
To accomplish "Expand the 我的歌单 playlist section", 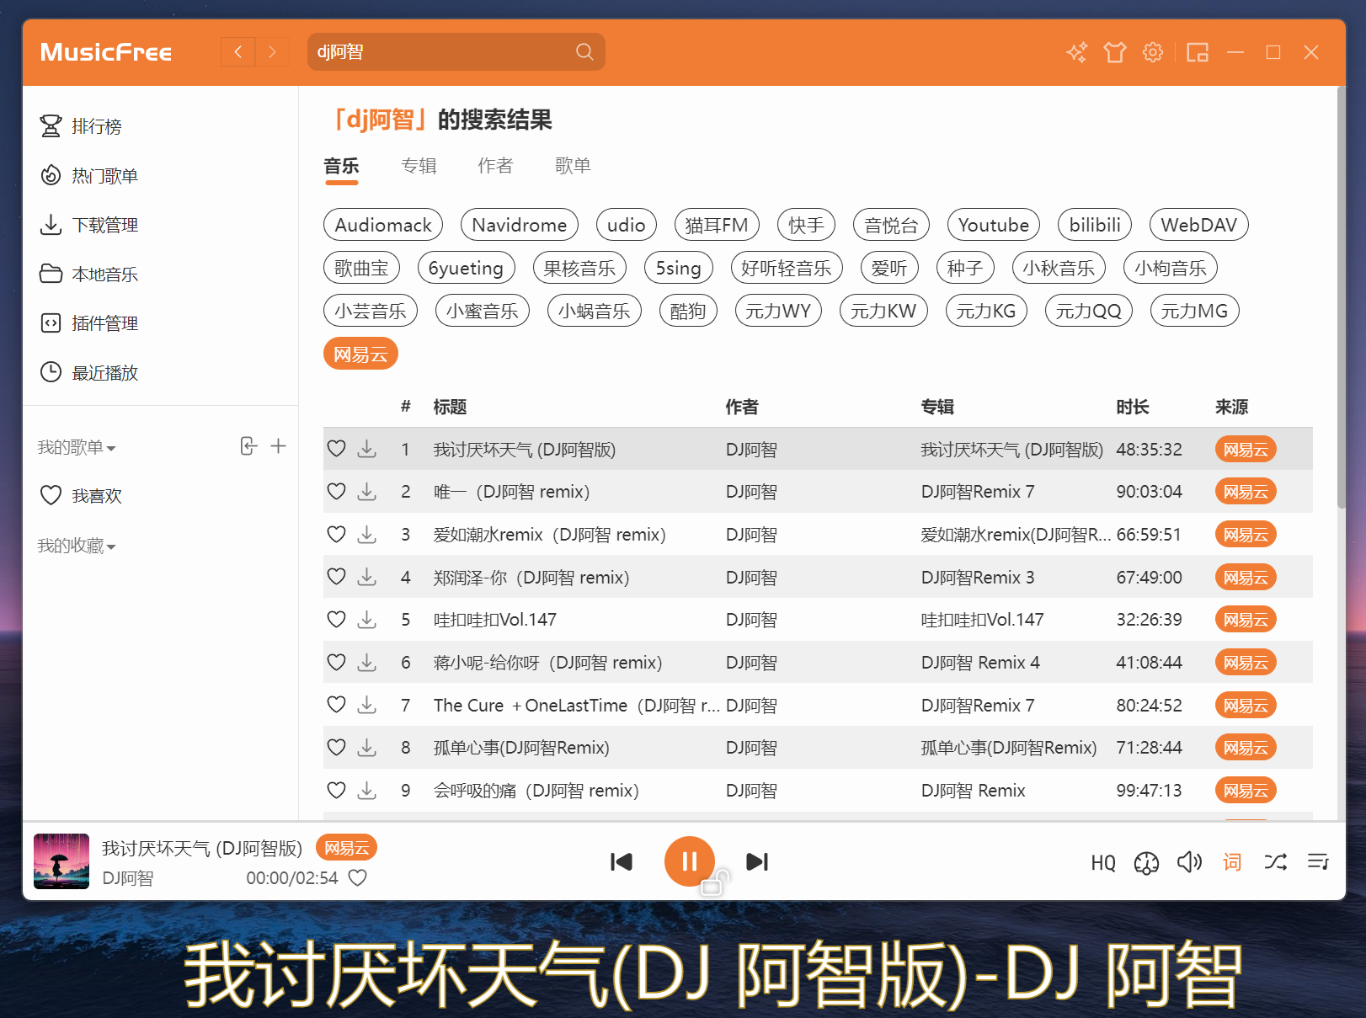I will pos(77,447).
